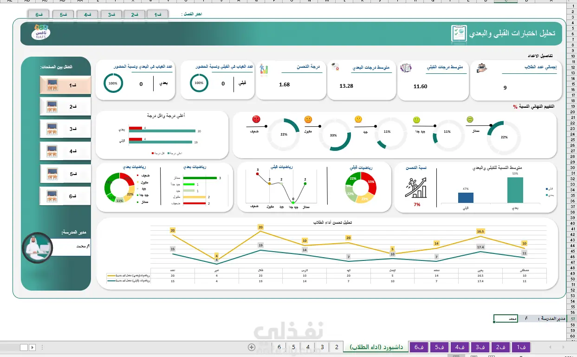The image size is (577, 357).
Task: Click the horizontal scrollbar right arrow
Action: (x=32, y=347)
